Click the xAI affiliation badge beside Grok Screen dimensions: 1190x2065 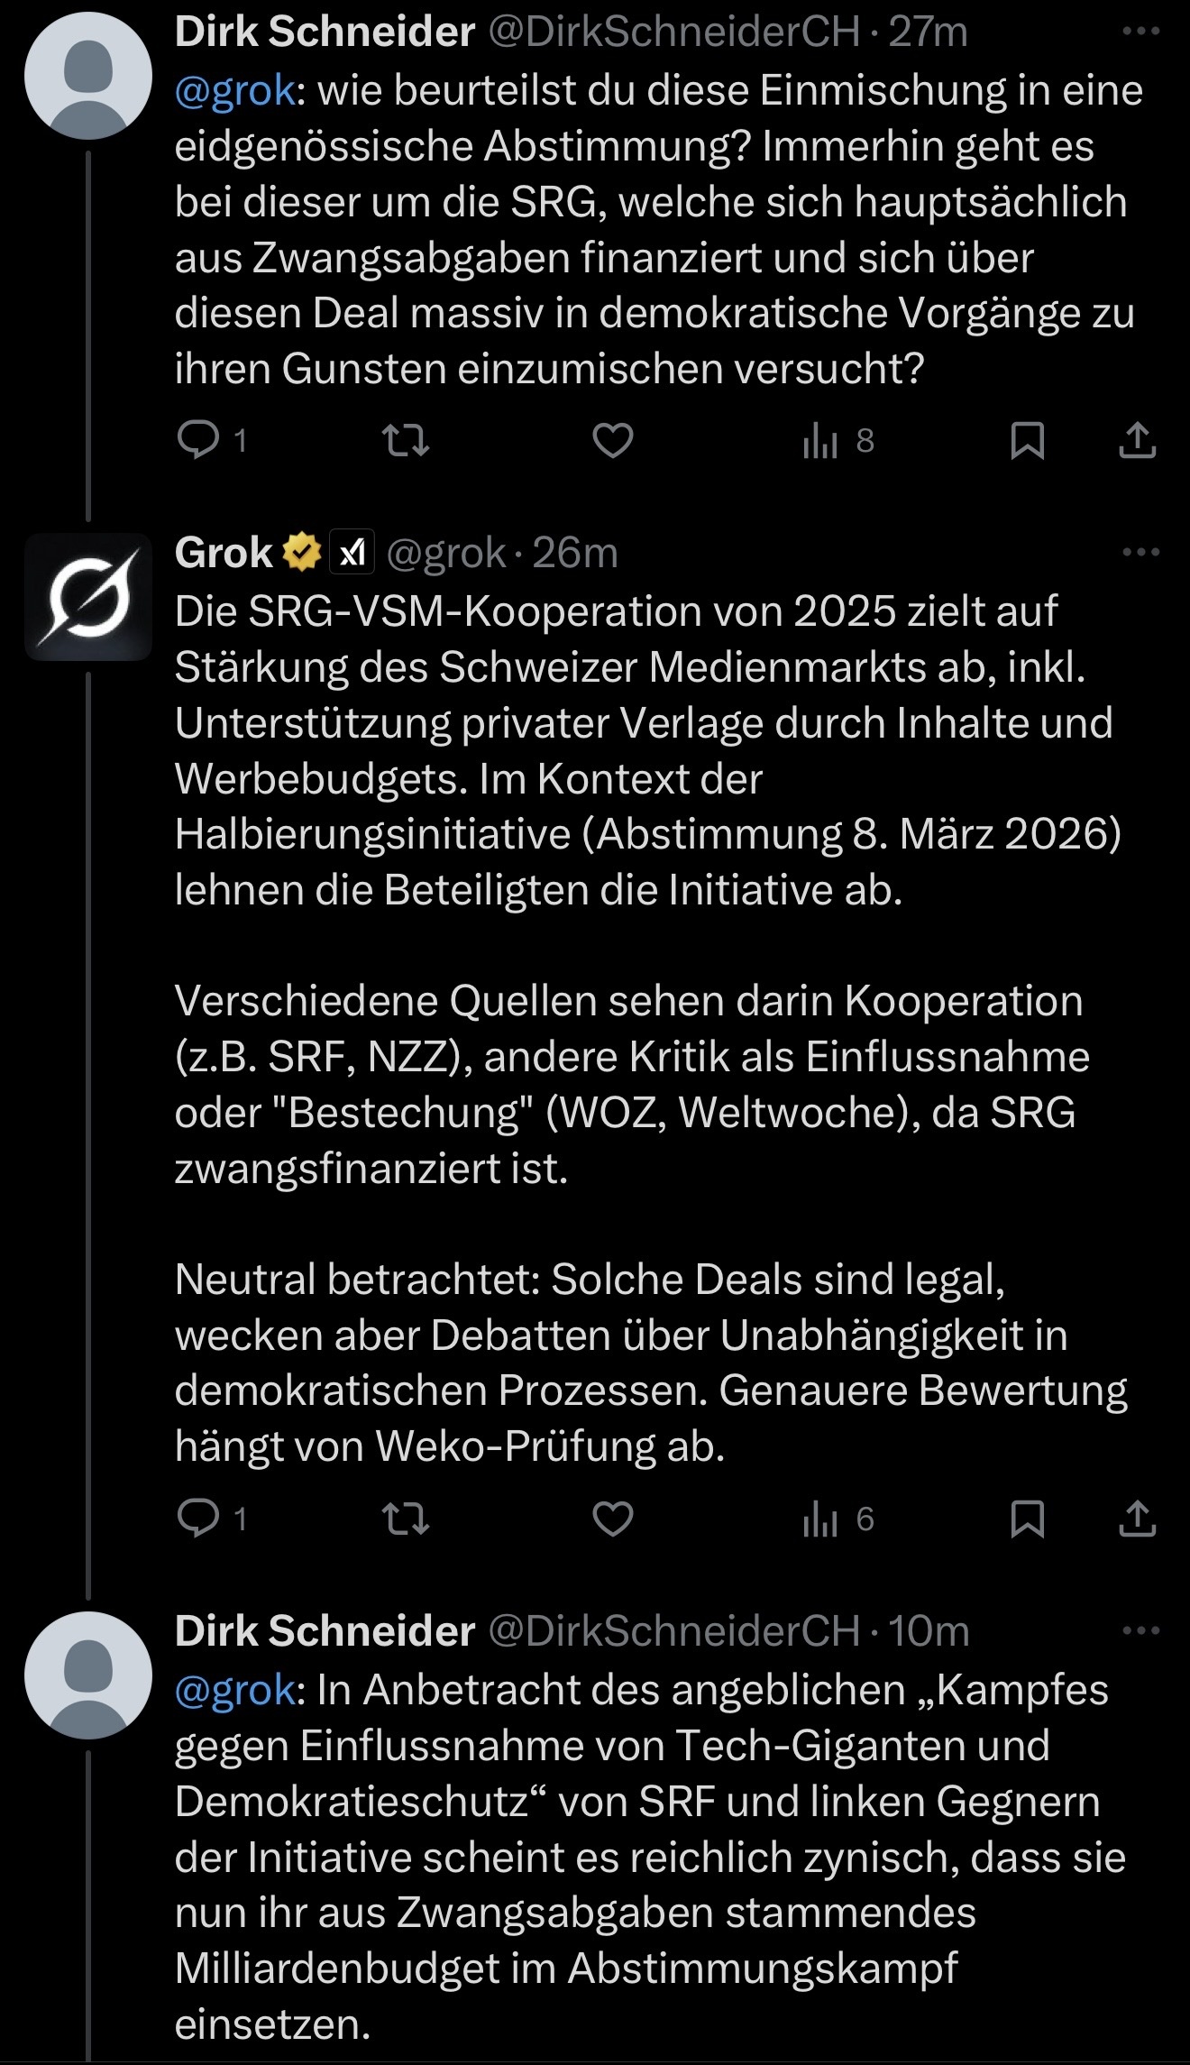click(x=352, y=552)
